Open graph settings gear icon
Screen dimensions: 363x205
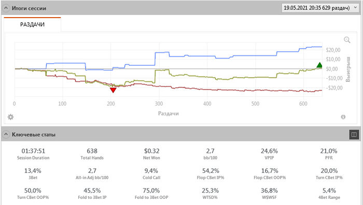click(x=11, y=117)
